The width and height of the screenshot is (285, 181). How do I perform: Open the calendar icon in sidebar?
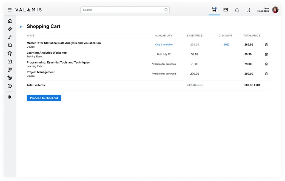(10, 61)
